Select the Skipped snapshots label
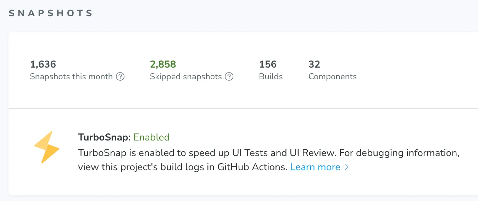Screen dimensions: 478x201 (x=186, y=76)
